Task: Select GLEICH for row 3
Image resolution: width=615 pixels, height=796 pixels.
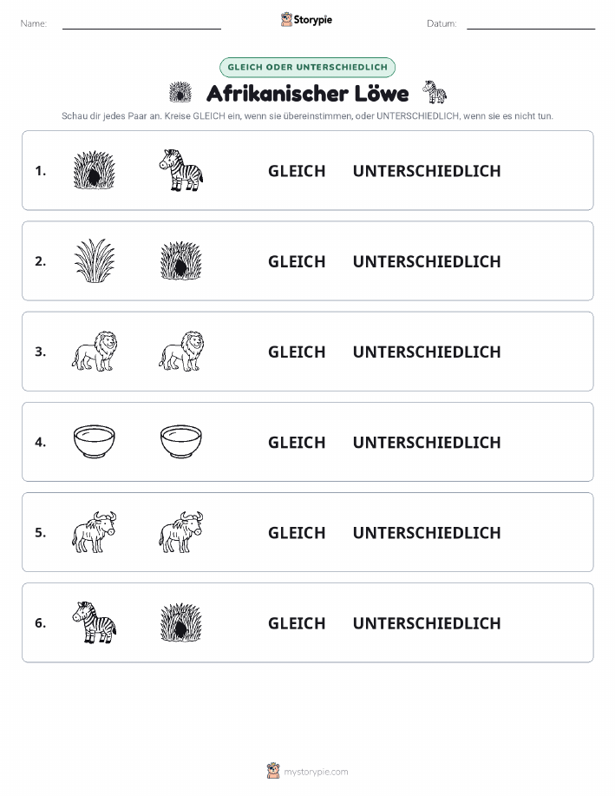Action: (x=297, y=352)
